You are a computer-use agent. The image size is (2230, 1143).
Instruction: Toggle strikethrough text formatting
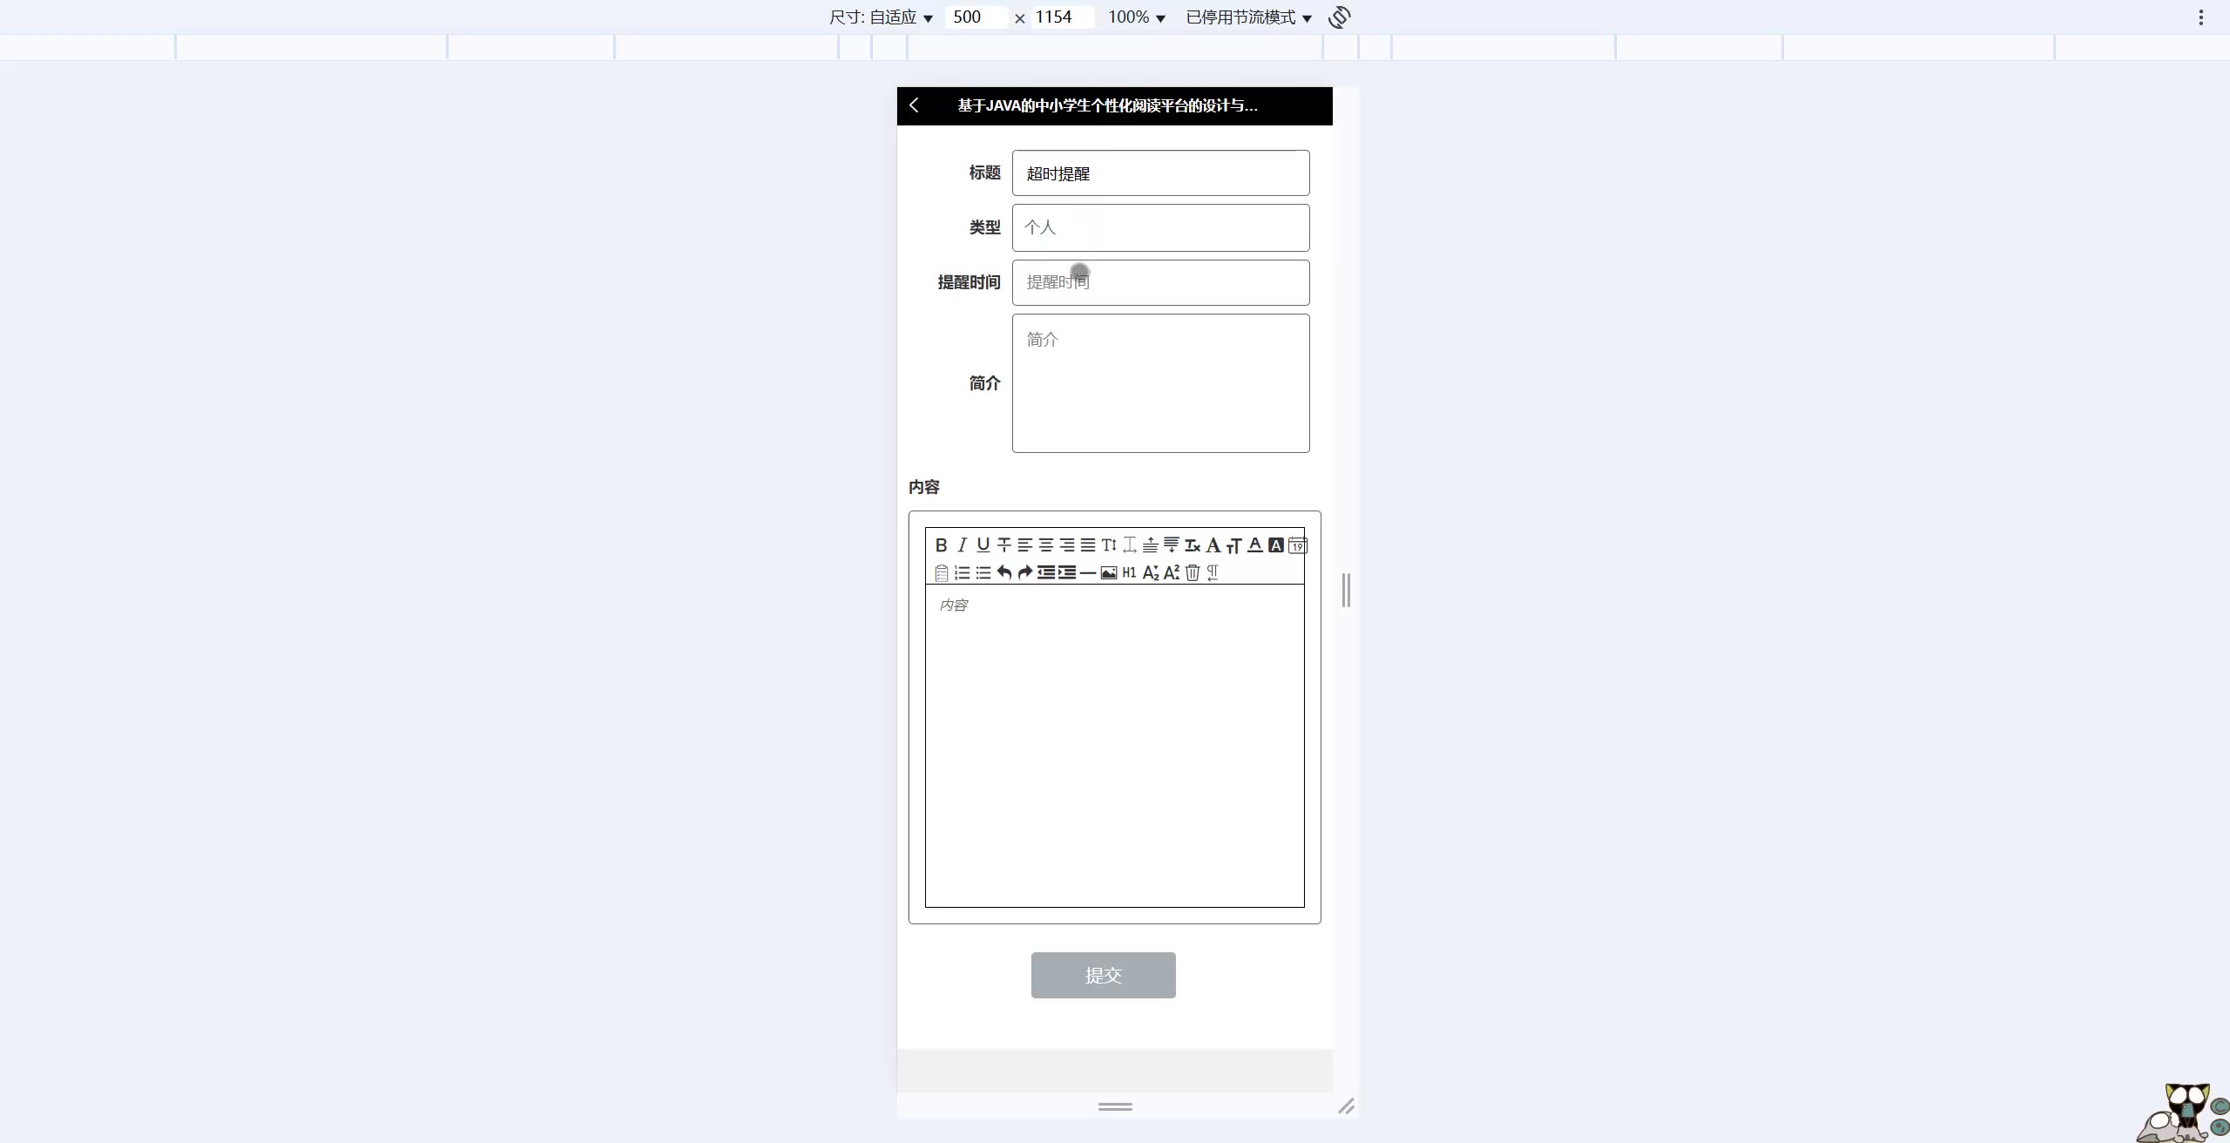point(1003,545)
